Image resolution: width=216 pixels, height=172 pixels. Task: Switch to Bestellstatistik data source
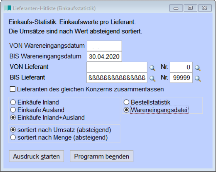126,102
